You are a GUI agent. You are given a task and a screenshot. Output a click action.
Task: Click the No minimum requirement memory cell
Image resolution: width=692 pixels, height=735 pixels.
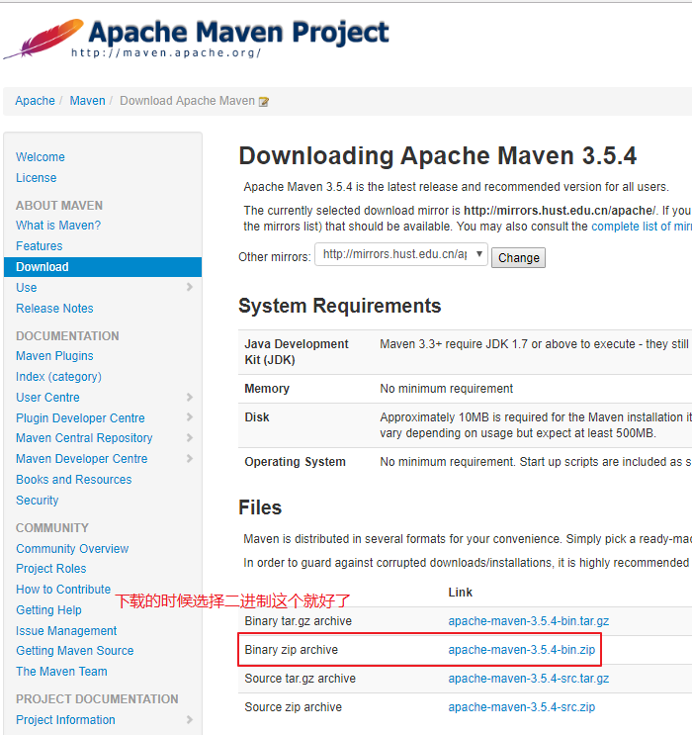pyautogui.click(x=447, y=389)
